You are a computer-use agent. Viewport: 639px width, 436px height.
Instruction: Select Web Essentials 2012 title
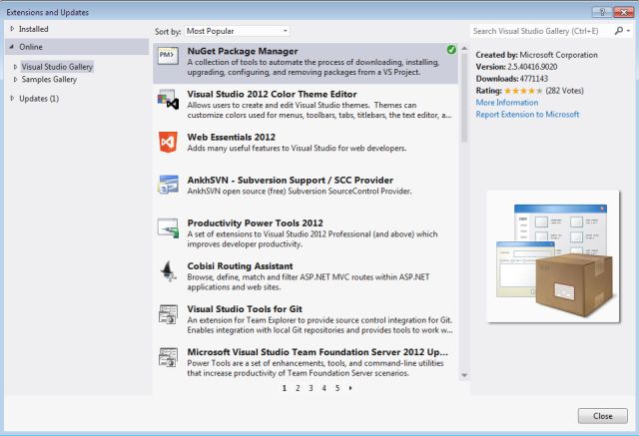231,137
